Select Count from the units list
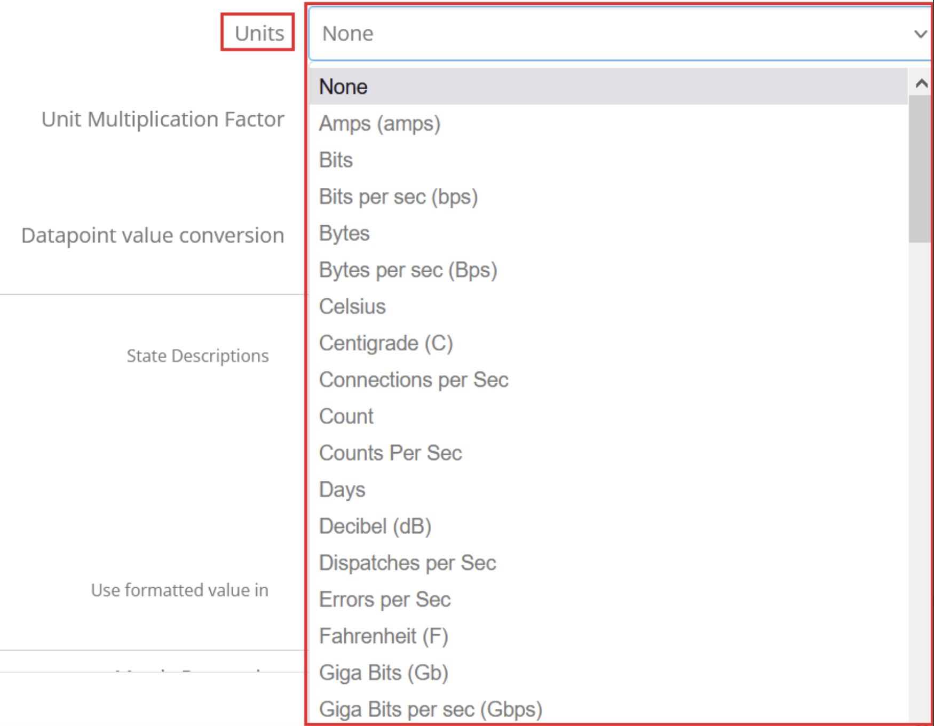Viewport: 934px width, 726px height. coord(346,416)
